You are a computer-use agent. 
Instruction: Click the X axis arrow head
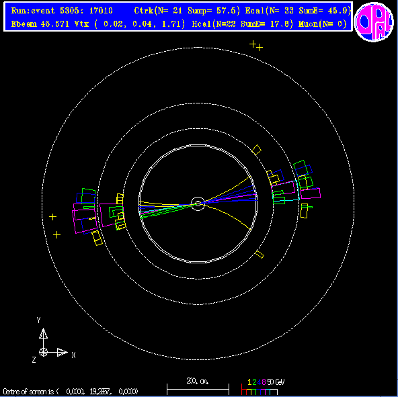pos(62,352)
